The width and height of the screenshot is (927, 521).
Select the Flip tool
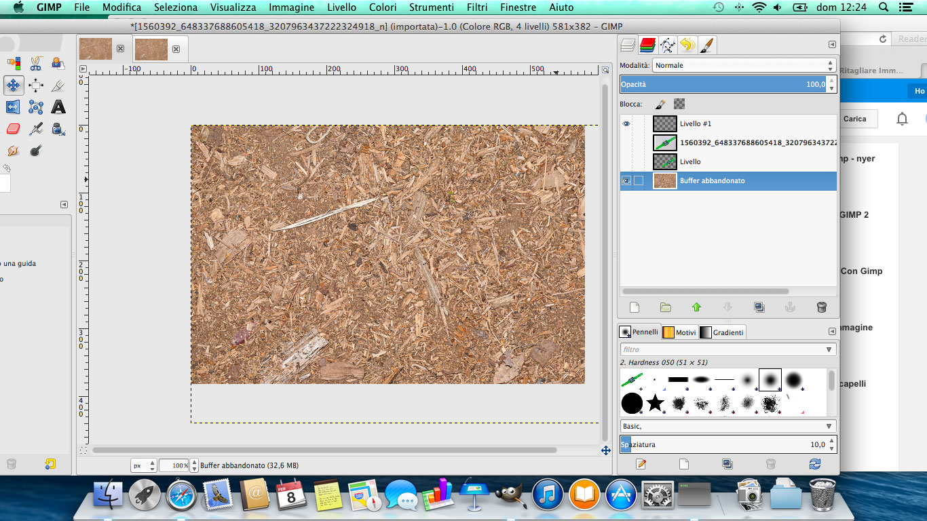pos(14,107)
